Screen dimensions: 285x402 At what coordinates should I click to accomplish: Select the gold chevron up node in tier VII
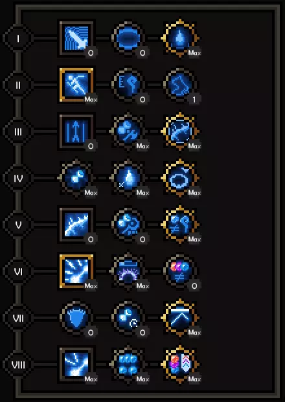coord(180,318)
